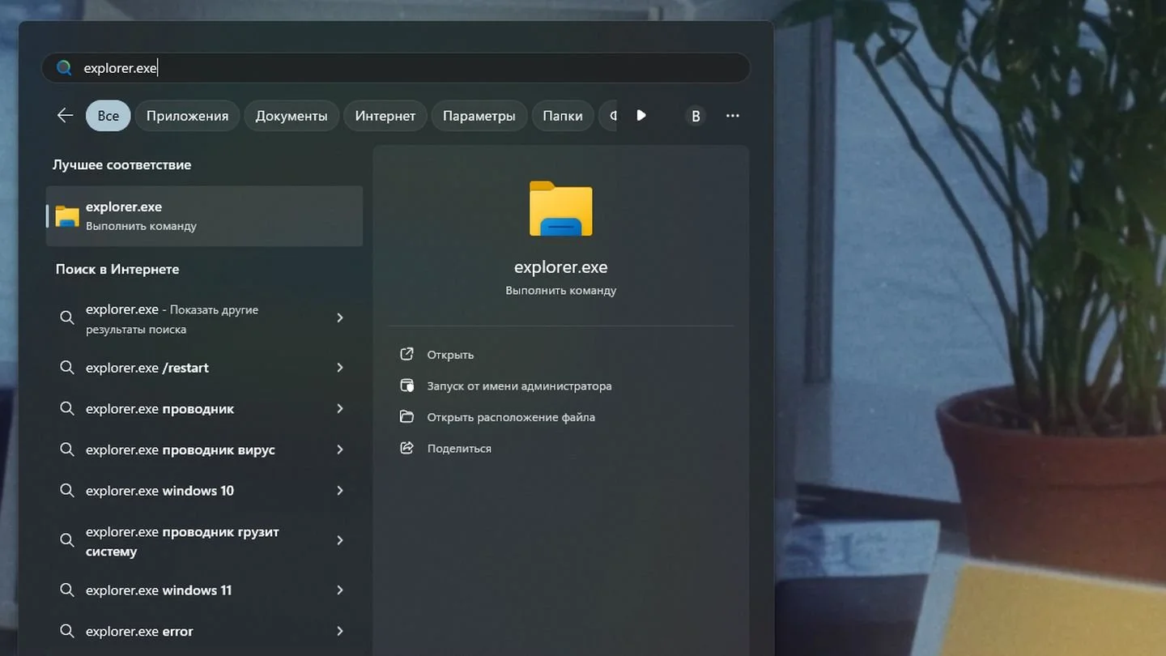
Task: Click the large folder icon in the preview pane
Action: point(561,209)
